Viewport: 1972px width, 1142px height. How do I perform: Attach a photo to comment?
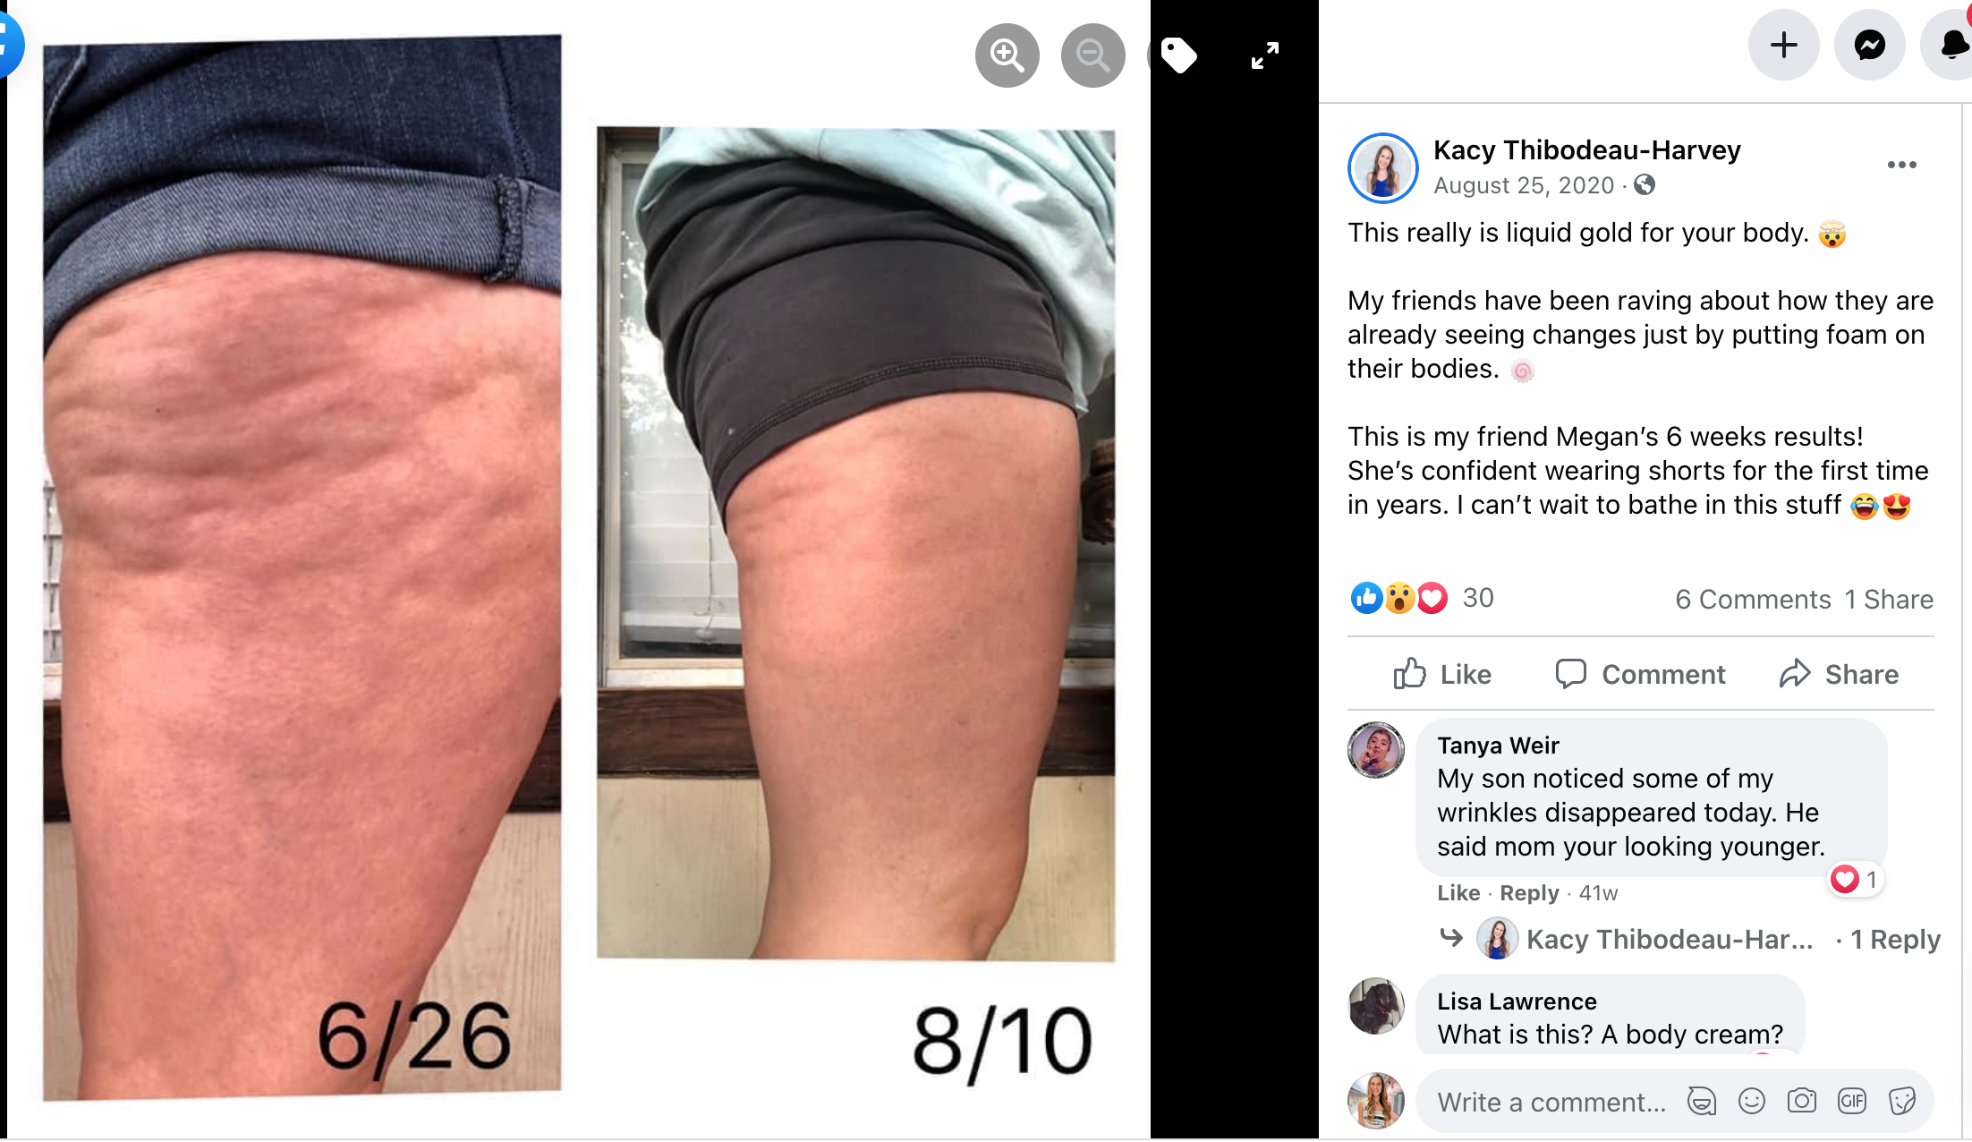tap(1802, 1101)
